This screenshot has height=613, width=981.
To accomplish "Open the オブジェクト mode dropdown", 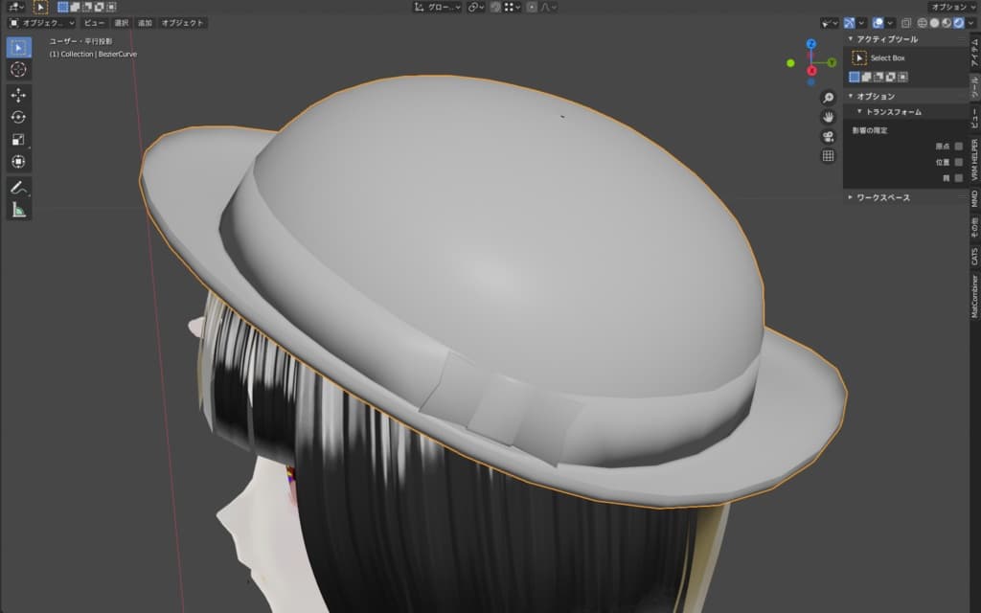I will pyautogui.click(x=41, y=22).
